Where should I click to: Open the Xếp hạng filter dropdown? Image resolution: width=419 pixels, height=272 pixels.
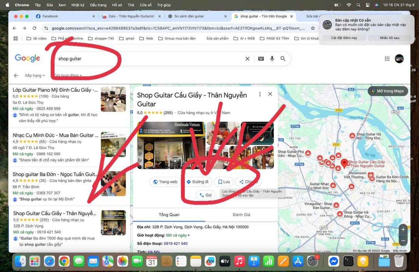[35, 75]
